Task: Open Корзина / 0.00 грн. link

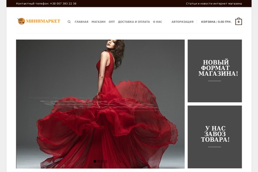Action: click(216, 22)
